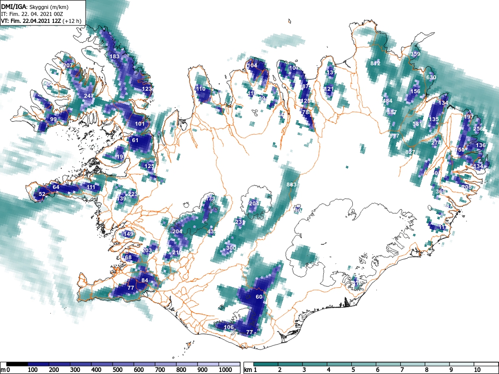Select the darkest teal 1–2 km legend swatch
Viewport: 499px width, 374px height.
266,364
